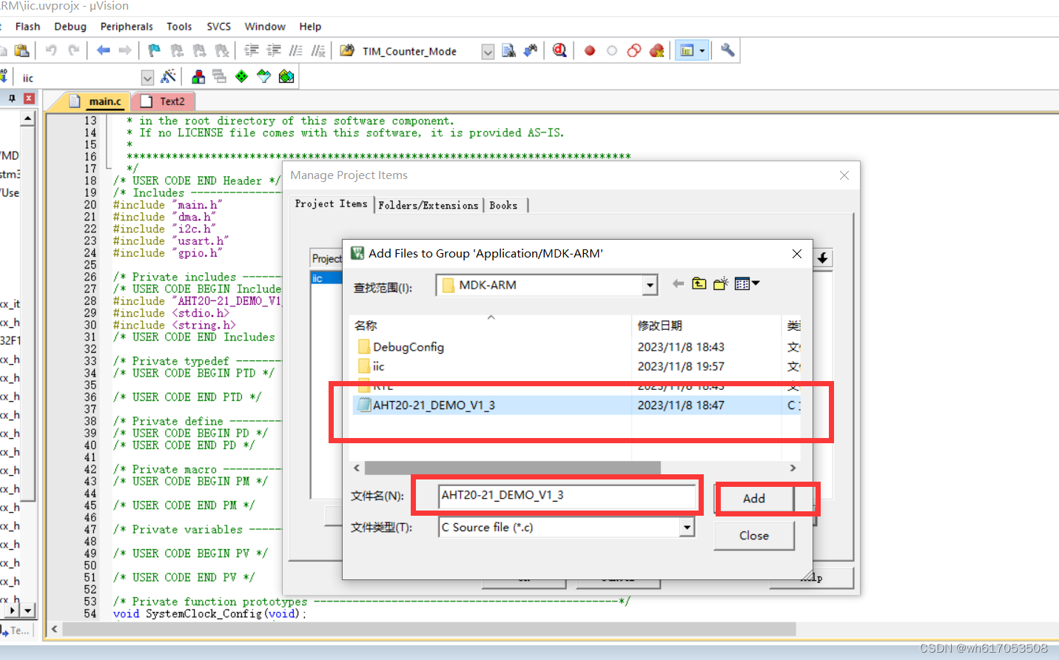The height and width of the screenshot is (660, 1059).
Task: Switch to the Text2 editor tab
Action: pyautogui.click(x=164, y=101)
